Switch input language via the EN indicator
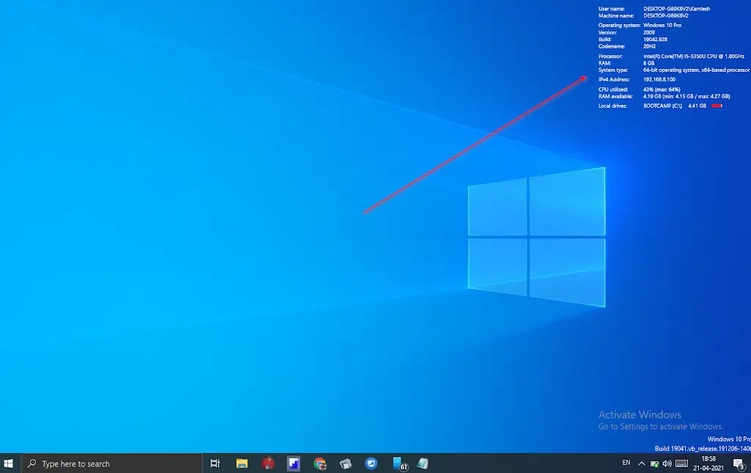 coord(626,463)
